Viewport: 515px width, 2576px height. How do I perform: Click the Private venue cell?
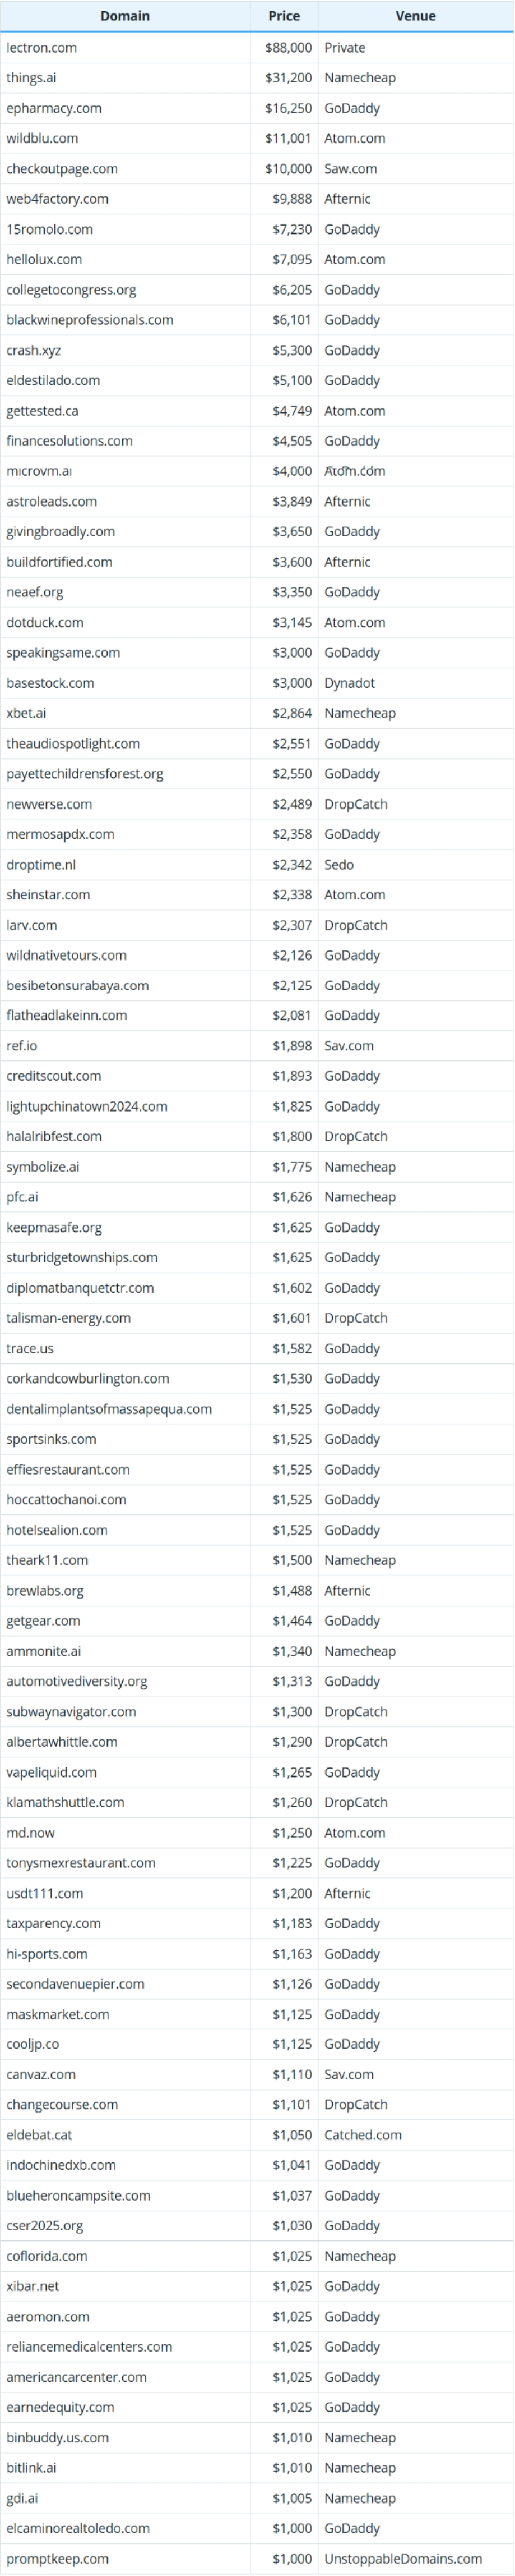coord(345,47)
